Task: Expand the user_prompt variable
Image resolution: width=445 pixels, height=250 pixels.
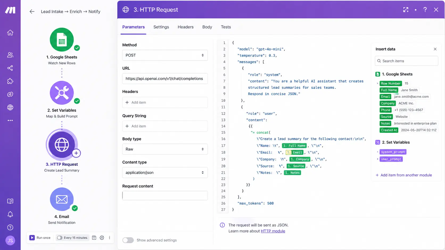Action: [377, 159]
